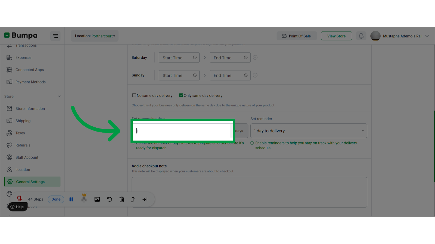Image resolution: width=435 pixels, height=244 pixels.
Task: Click the undo restart icon in the recorder toolbar
Action: pos(109,199)
